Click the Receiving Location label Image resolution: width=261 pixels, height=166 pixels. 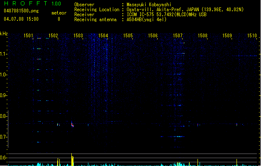coord(97,10)
